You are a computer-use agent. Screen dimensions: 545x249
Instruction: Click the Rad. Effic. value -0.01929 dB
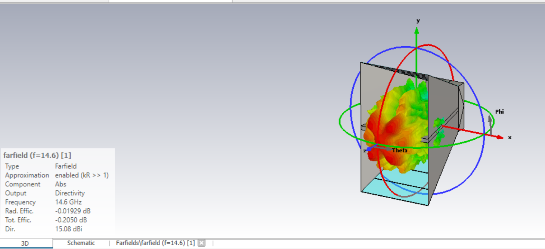point(73,211)
